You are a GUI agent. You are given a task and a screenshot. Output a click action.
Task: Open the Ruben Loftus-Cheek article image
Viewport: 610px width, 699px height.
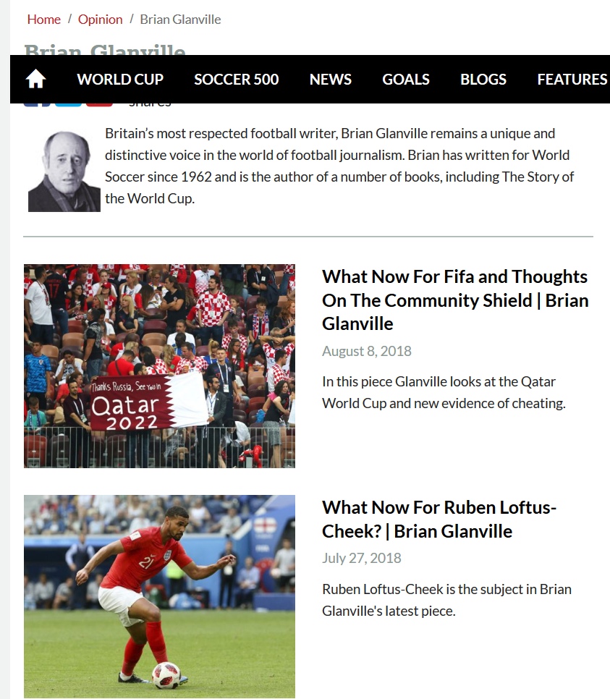[159, 596]
